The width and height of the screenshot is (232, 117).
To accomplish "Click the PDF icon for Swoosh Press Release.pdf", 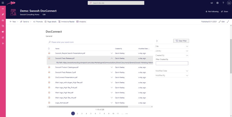I will coord(49,58).
